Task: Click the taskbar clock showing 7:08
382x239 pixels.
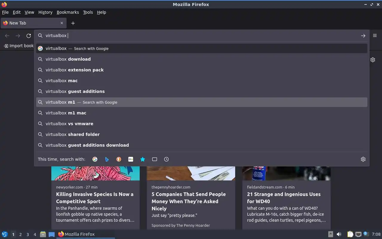Action: (376, 234)
